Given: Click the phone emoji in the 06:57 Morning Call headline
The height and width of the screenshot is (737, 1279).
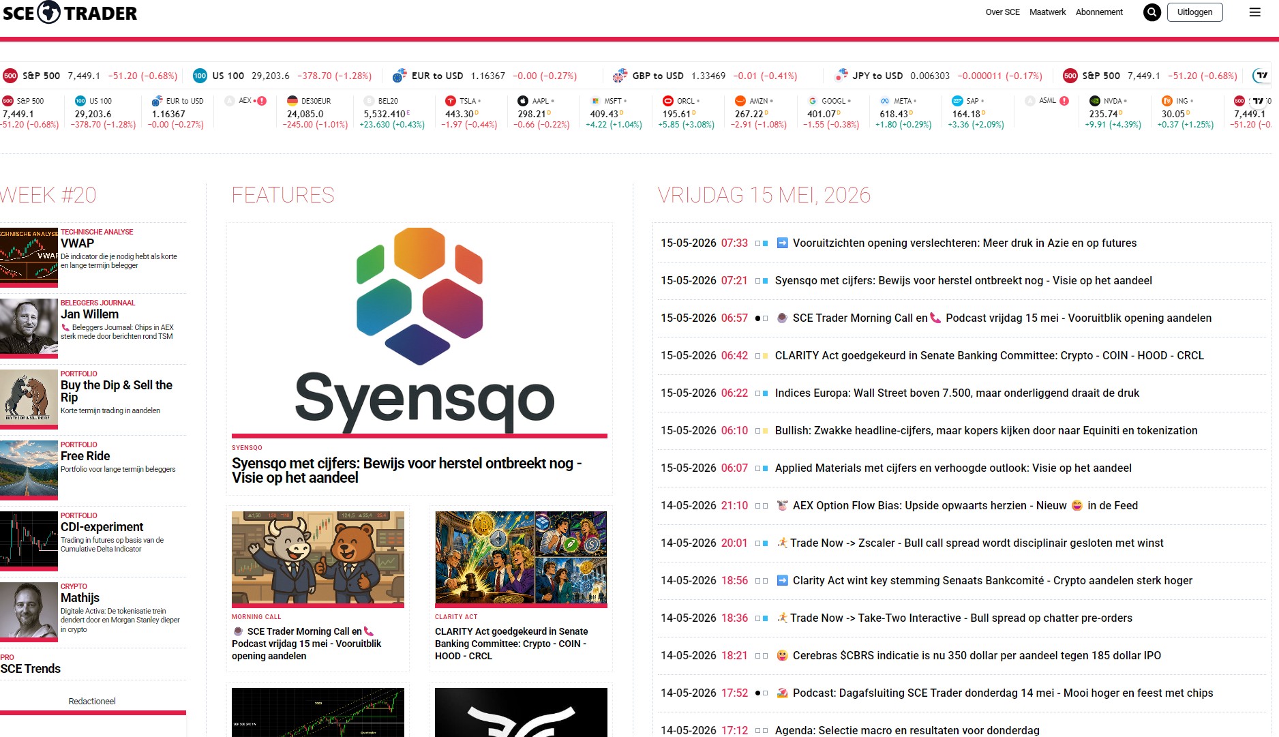Looking at the screenshot, I should pos(935,318).
